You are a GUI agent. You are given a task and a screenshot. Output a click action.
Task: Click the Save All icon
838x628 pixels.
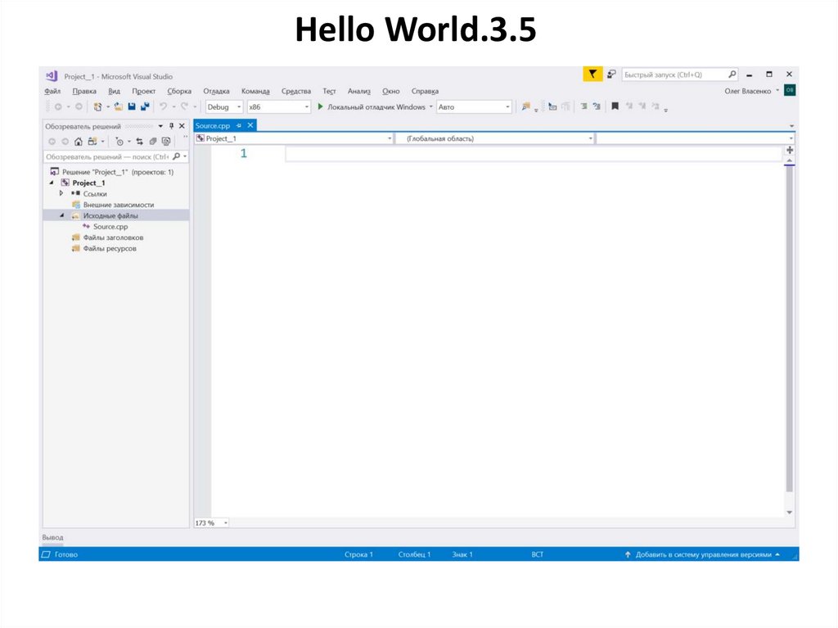point(145,107)
